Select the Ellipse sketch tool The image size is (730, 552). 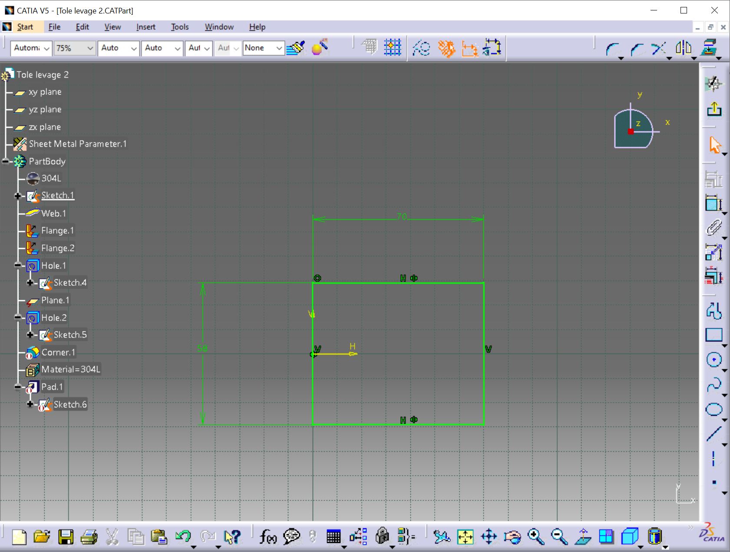(713, 410)
